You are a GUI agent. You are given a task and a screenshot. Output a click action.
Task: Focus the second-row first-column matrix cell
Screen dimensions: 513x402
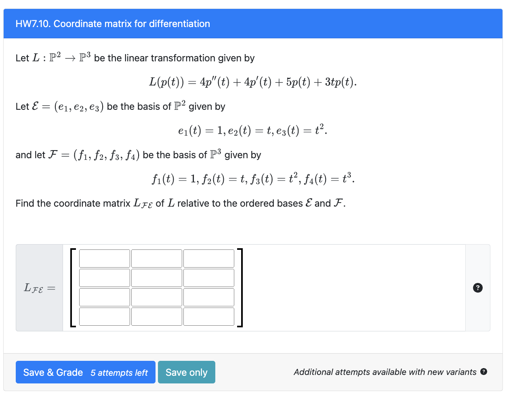point(104,277)
